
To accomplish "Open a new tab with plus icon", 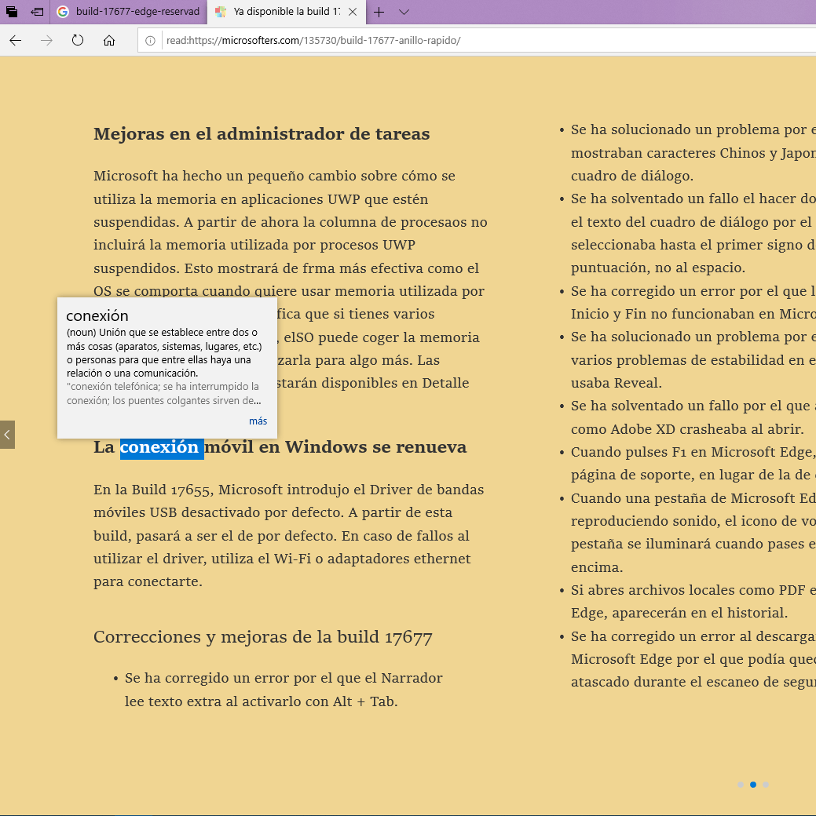I will point(379,12).
